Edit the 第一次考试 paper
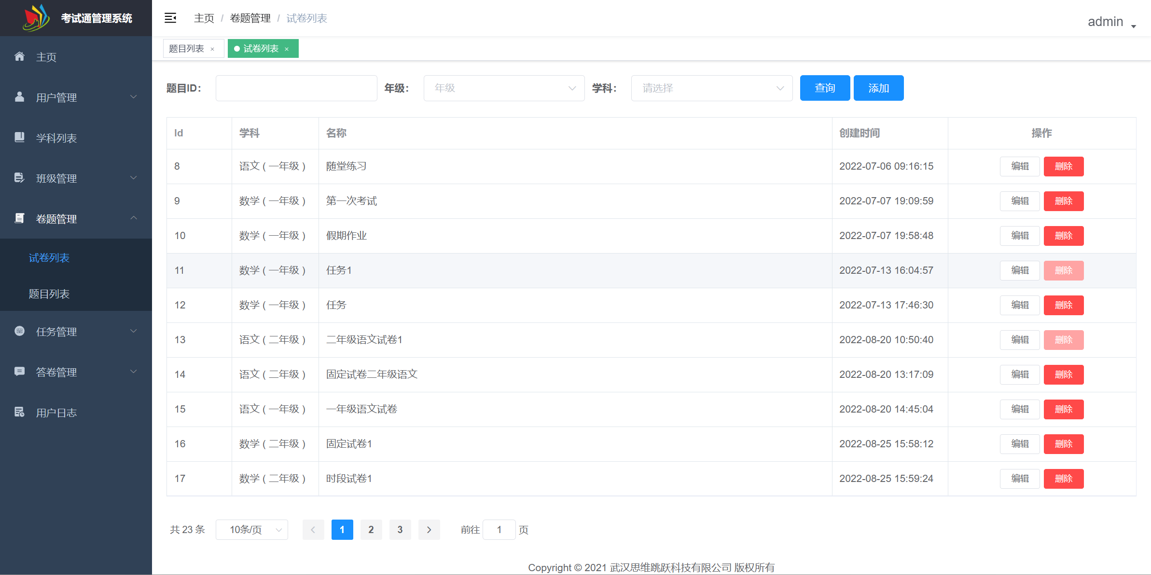The width and height of the screenshot is (1151, 575). [1020, 201]
